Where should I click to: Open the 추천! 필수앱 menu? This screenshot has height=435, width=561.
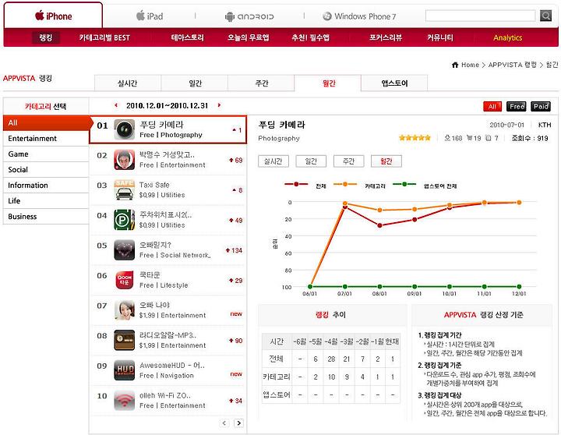click(x=311, y=37)
